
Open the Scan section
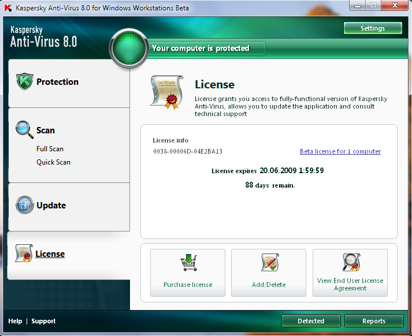click(x=46, y=130)
